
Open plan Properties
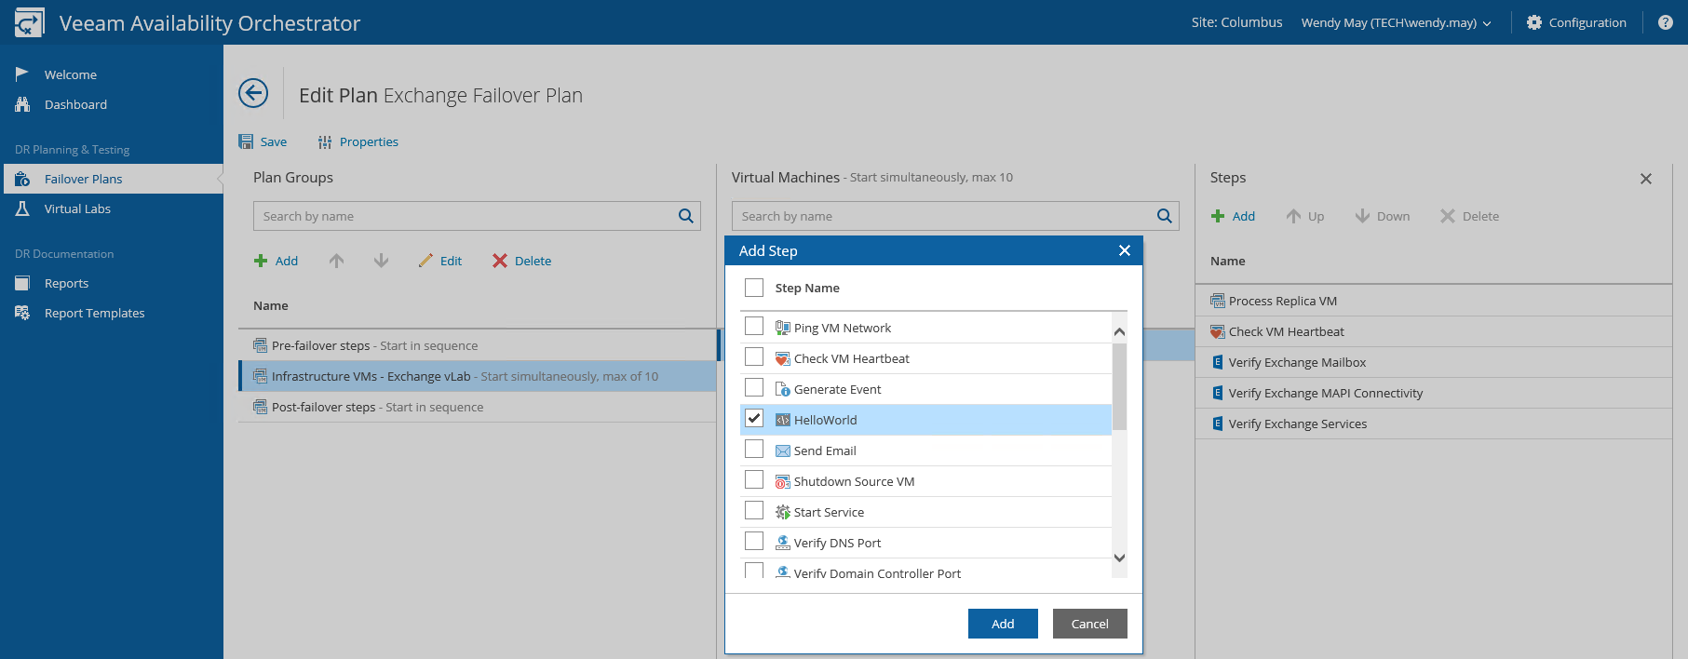358,141
